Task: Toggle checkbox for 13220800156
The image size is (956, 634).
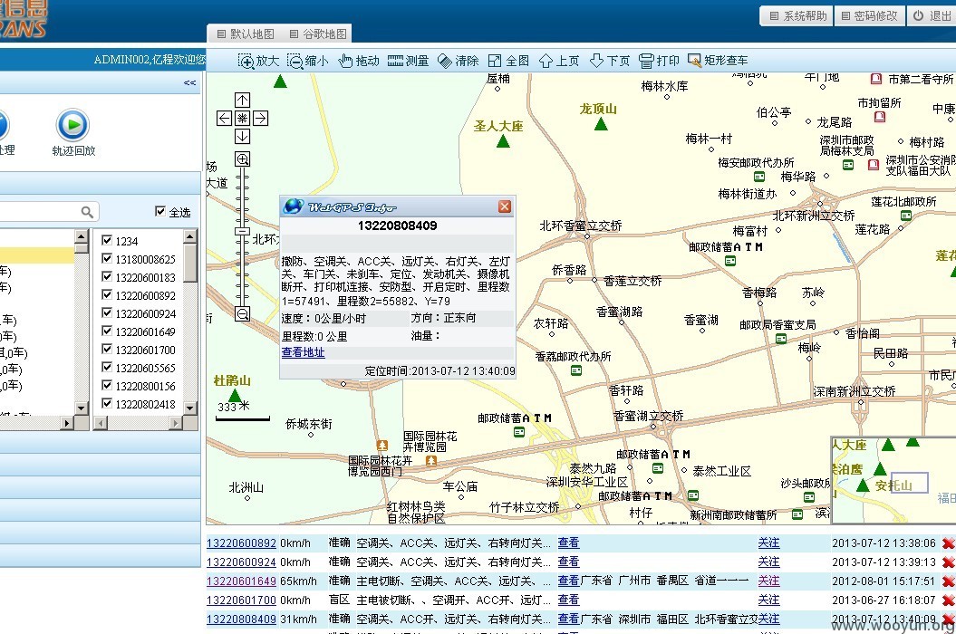Action: 107,385
